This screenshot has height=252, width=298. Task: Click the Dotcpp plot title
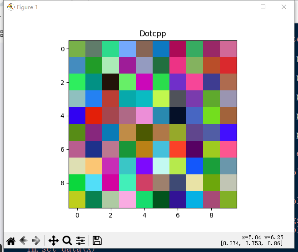153,34
